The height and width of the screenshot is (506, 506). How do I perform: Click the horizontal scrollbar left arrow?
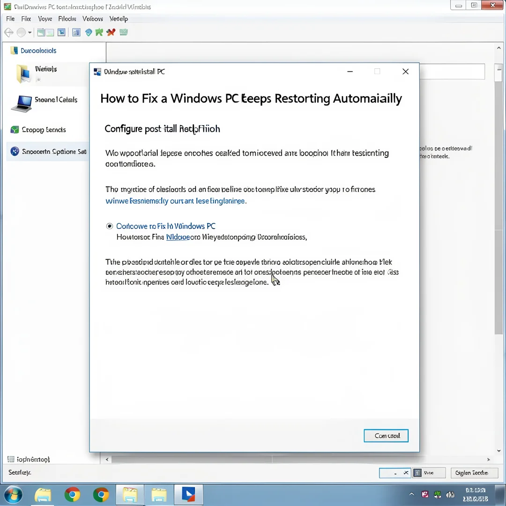point(107,459)
